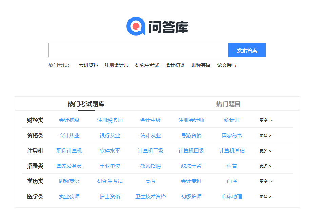Open the 事业单位 question bank
Screen dimensions: 320x212
click(110, 166)
